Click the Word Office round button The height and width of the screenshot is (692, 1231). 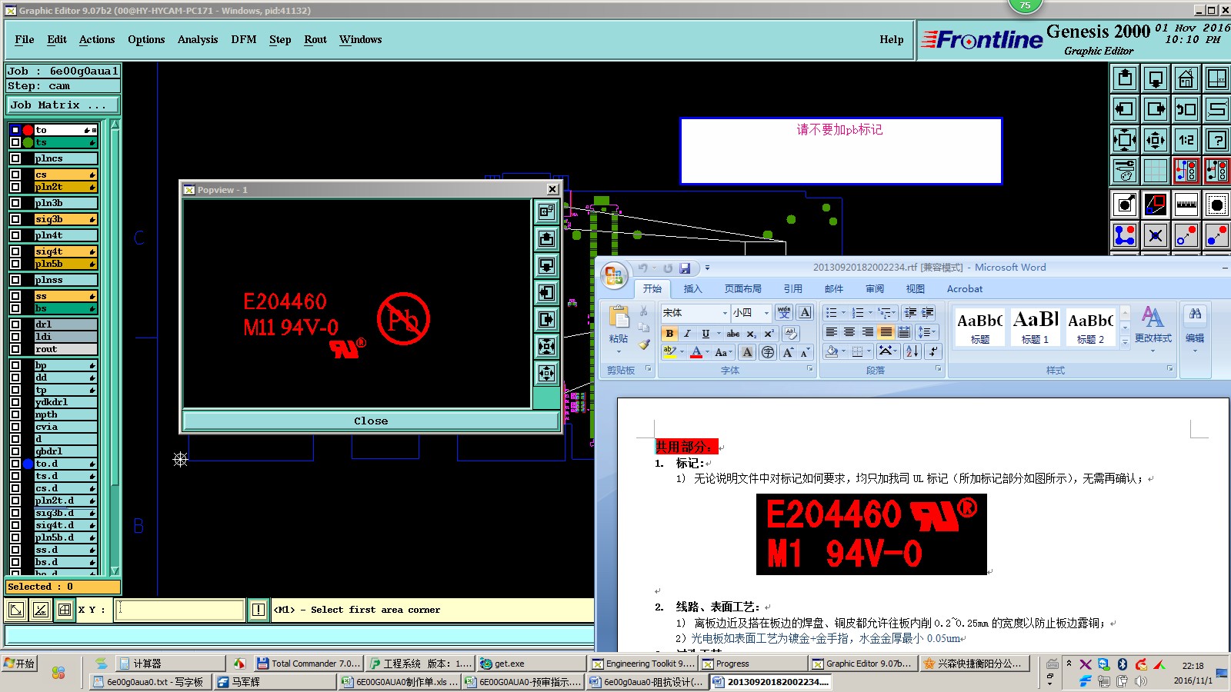pos(614,276)
